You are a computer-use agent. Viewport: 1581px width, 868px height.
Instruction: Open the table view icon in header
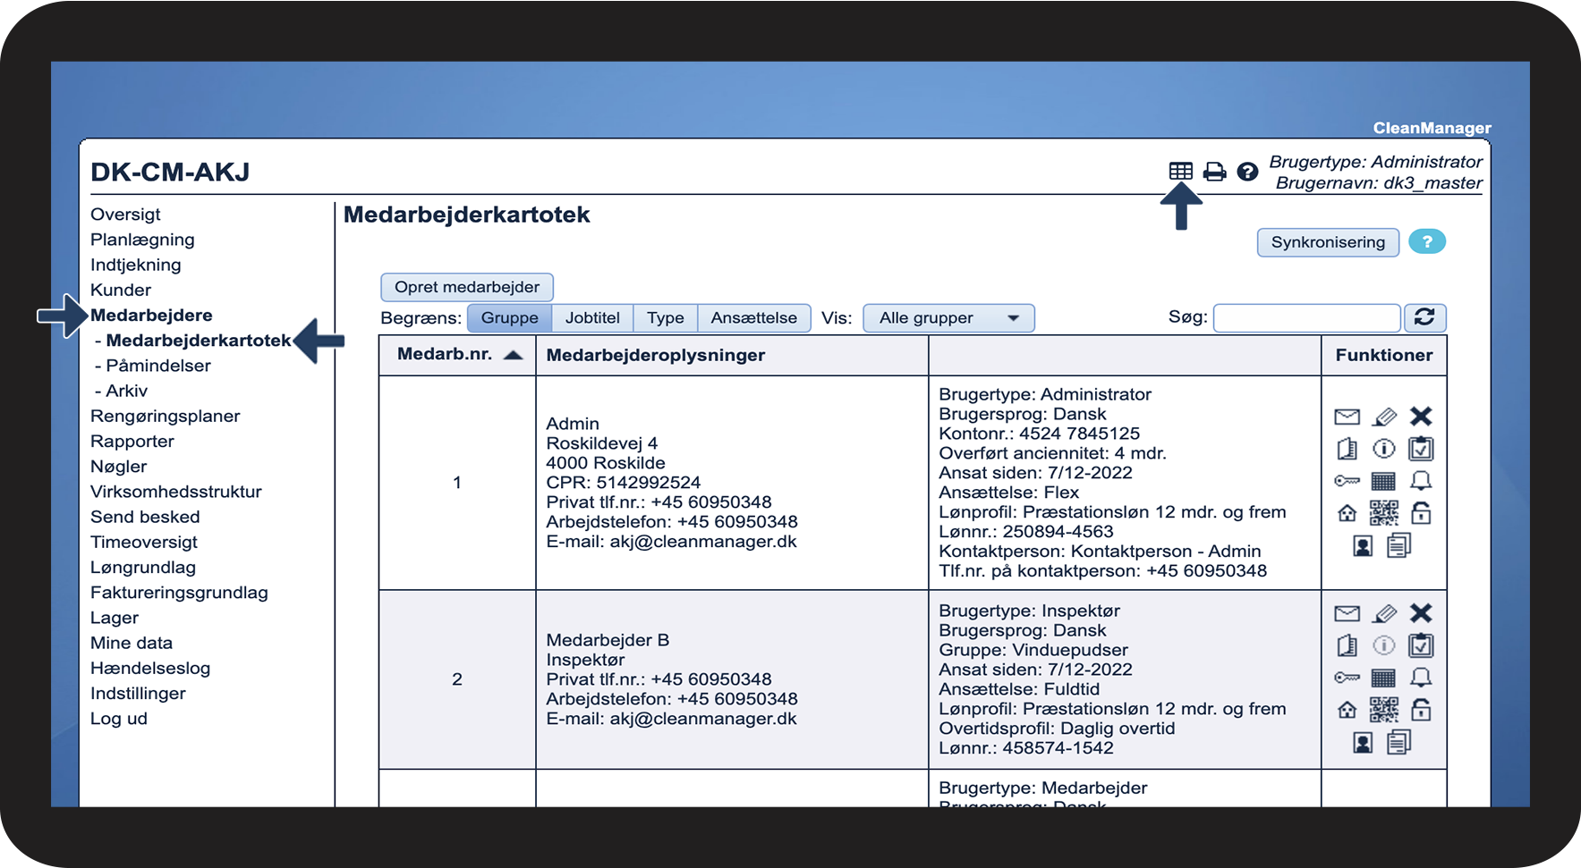[x=1181, y=171]
